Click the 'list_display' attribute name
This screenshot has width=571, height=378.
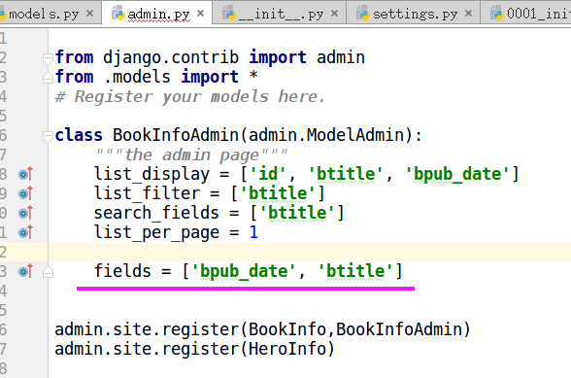click(x=151, y=174)
